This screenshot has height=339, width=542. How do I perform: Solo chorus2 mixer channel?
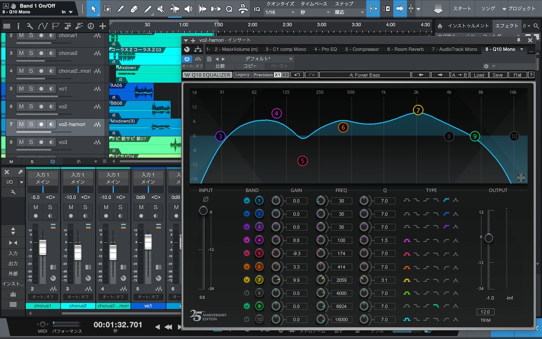coord(85,207)
